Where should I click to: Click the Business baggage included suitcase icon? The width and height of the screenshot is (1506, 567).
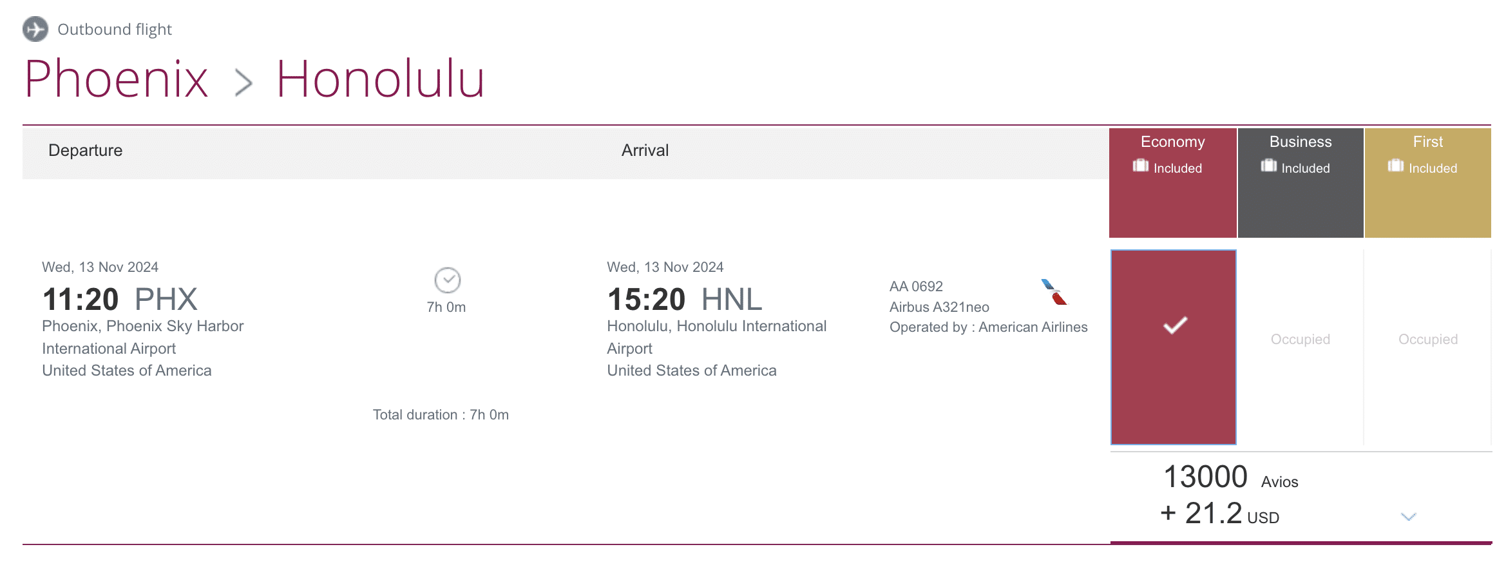[1268, 166]
